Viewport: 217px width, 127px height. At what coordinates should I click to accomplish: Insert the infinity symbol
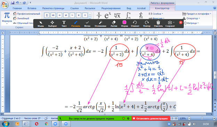point(53,15)
